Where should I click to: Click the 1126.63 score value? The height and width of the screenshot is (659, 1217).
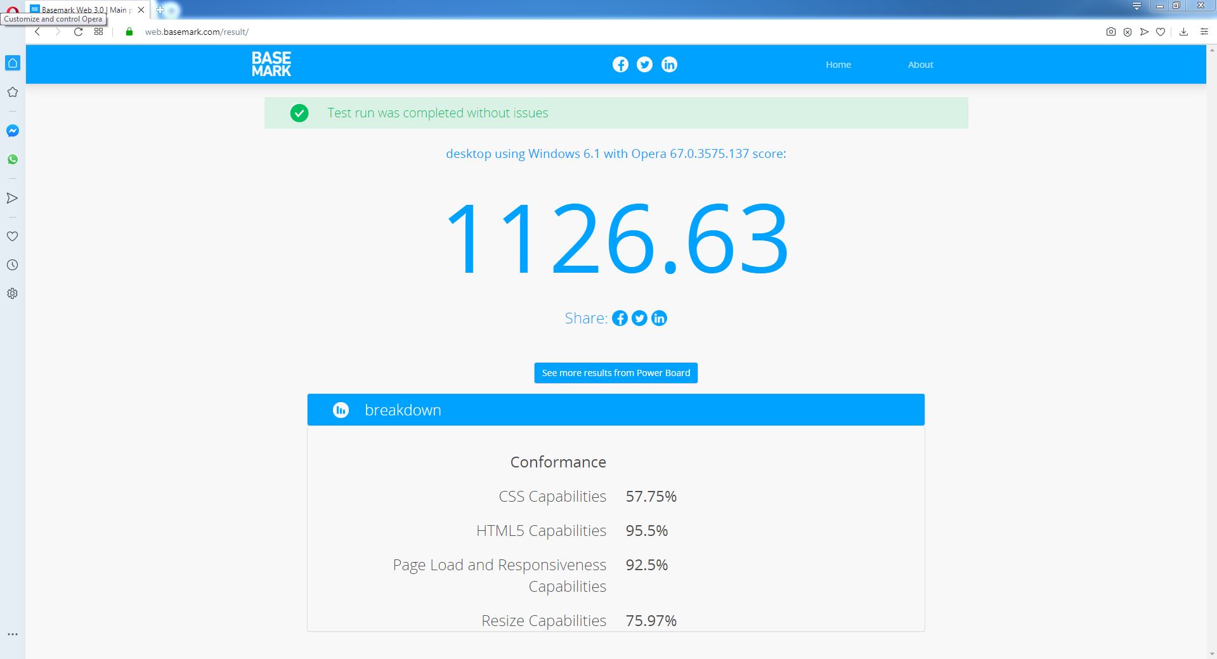616,238
